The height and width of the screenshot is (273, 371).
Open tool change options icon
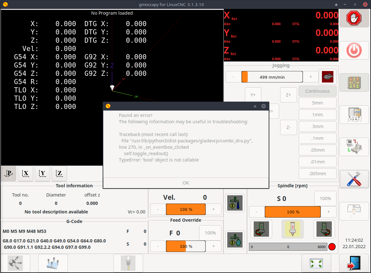pos(128,263)
